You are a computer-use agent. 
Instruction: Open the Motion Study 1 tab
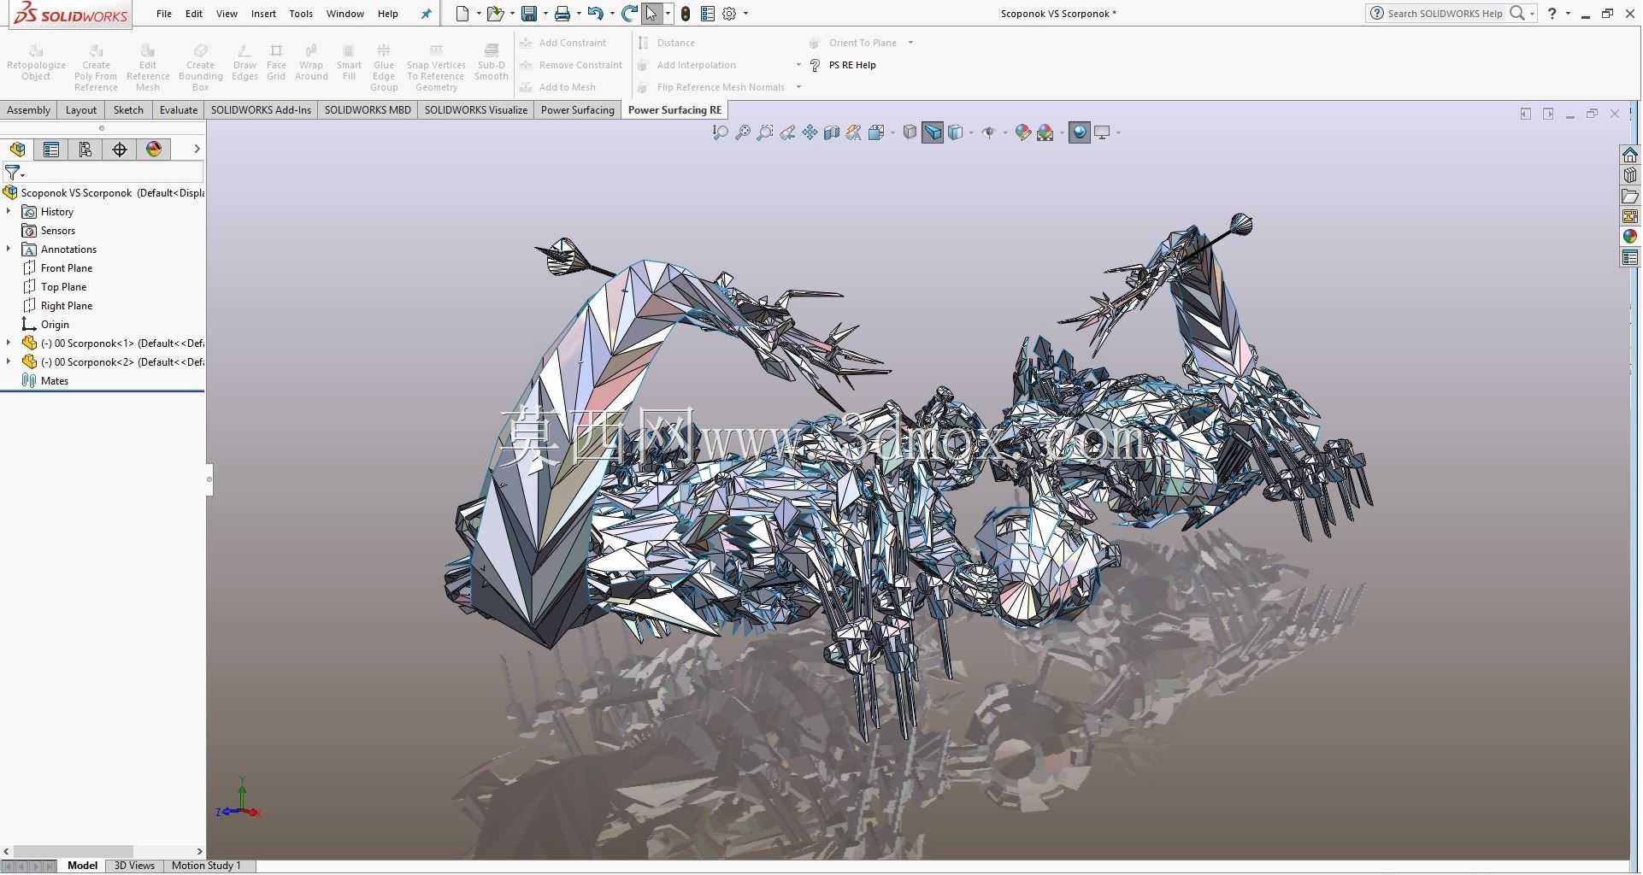(206, 866)
